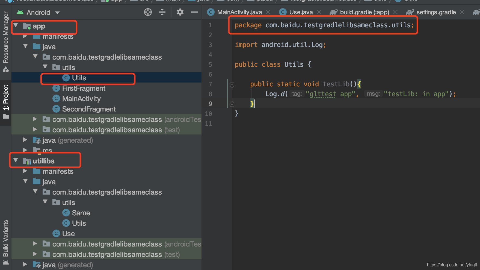
Task: Switch to MainActivity.java tab
Action: tap(239, 12)
